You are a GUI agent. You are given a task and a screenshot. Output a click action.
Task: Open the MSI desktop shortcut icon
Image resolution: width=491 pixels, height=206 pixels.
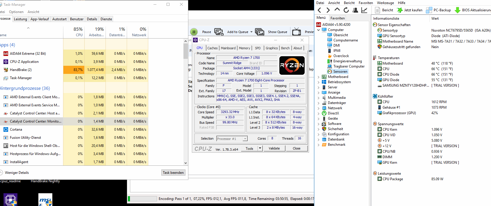click(45, 200)
